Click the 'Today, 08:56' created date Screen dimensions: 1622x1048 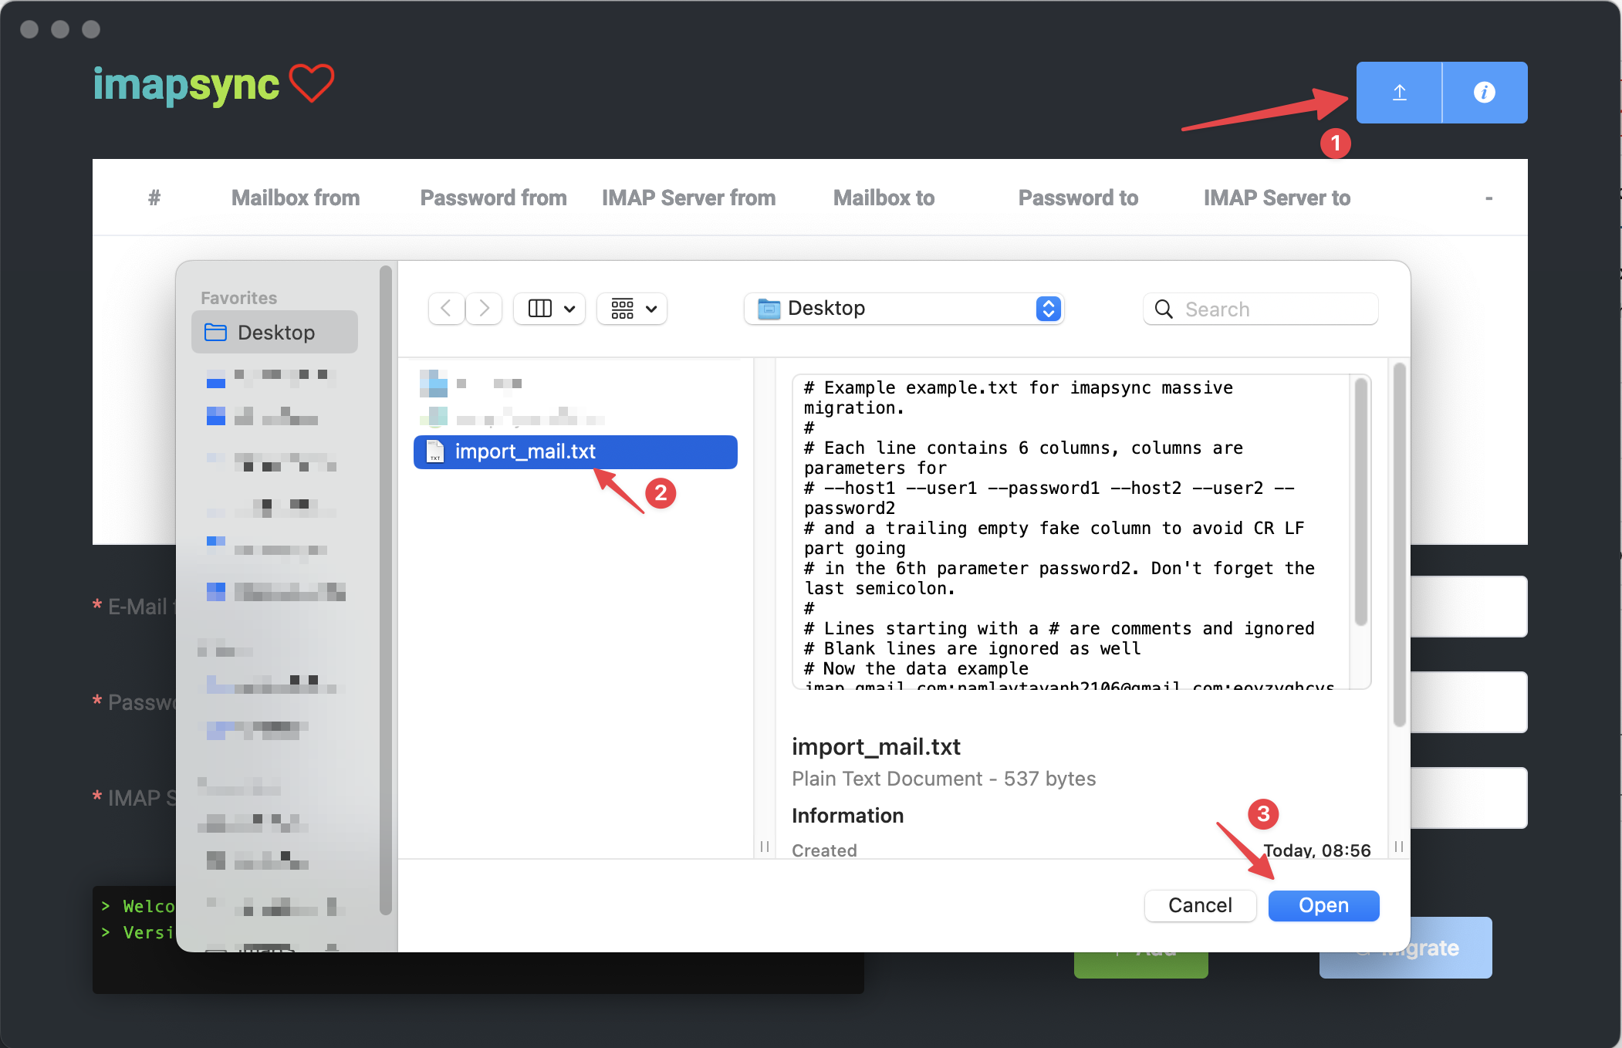(1317, 850)
